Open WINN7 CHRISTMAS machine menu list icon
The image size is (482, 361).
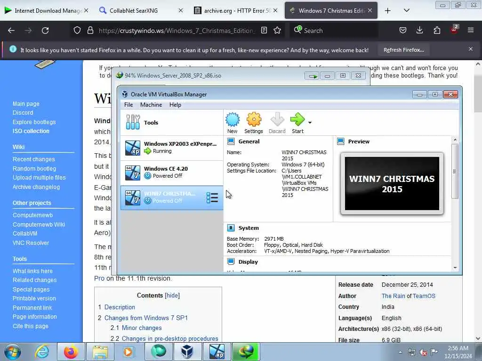tap(212, 198)
